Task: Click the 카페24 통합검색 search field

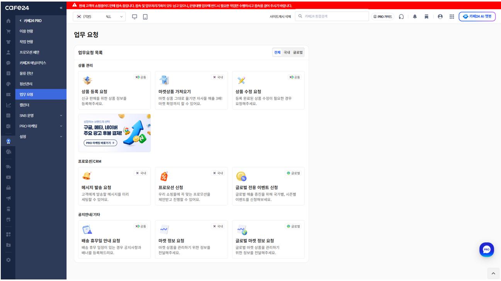Action: (332, 17)
